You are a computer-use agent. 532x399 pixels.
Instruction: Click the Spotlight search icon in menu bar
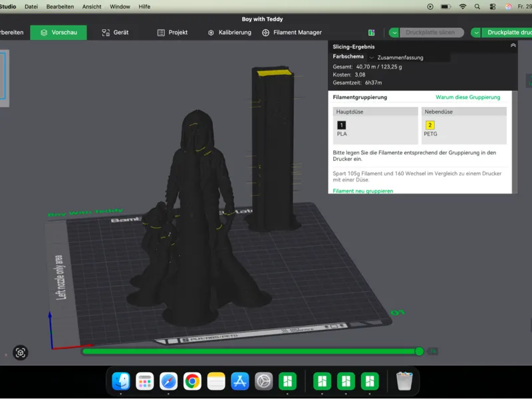pos(477,7)
